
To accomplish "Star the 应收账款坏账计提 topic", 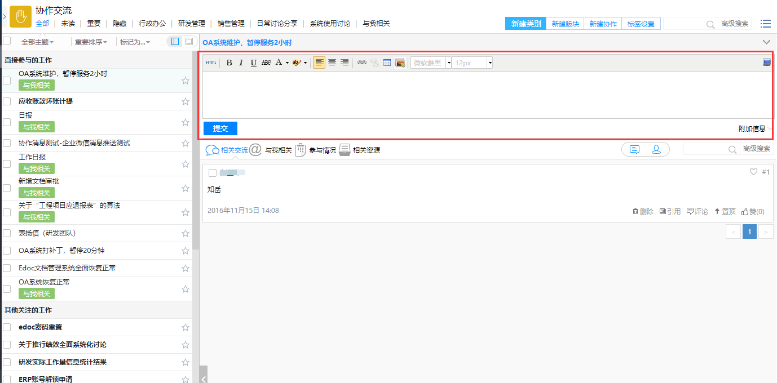I will (185, 101).
